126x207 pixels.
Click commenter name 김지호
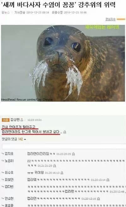[9, 154]
